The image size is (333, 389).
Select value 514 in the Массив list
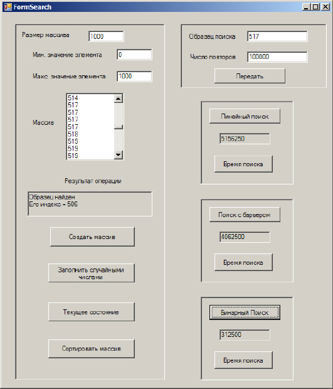click(x=73, y=98)
